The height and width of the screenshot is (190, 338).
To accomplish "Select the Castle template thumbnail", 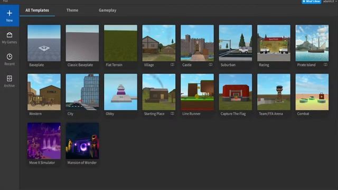I will pos(197,43).
